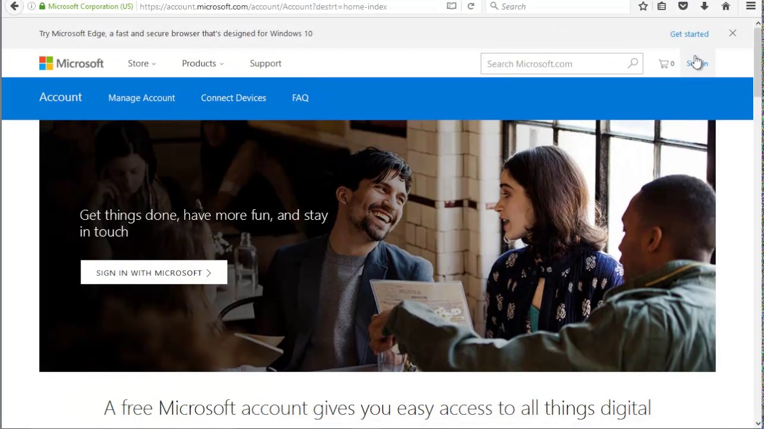
Task: Open the downloads arrow icon
Action: (x=704, y=7)
